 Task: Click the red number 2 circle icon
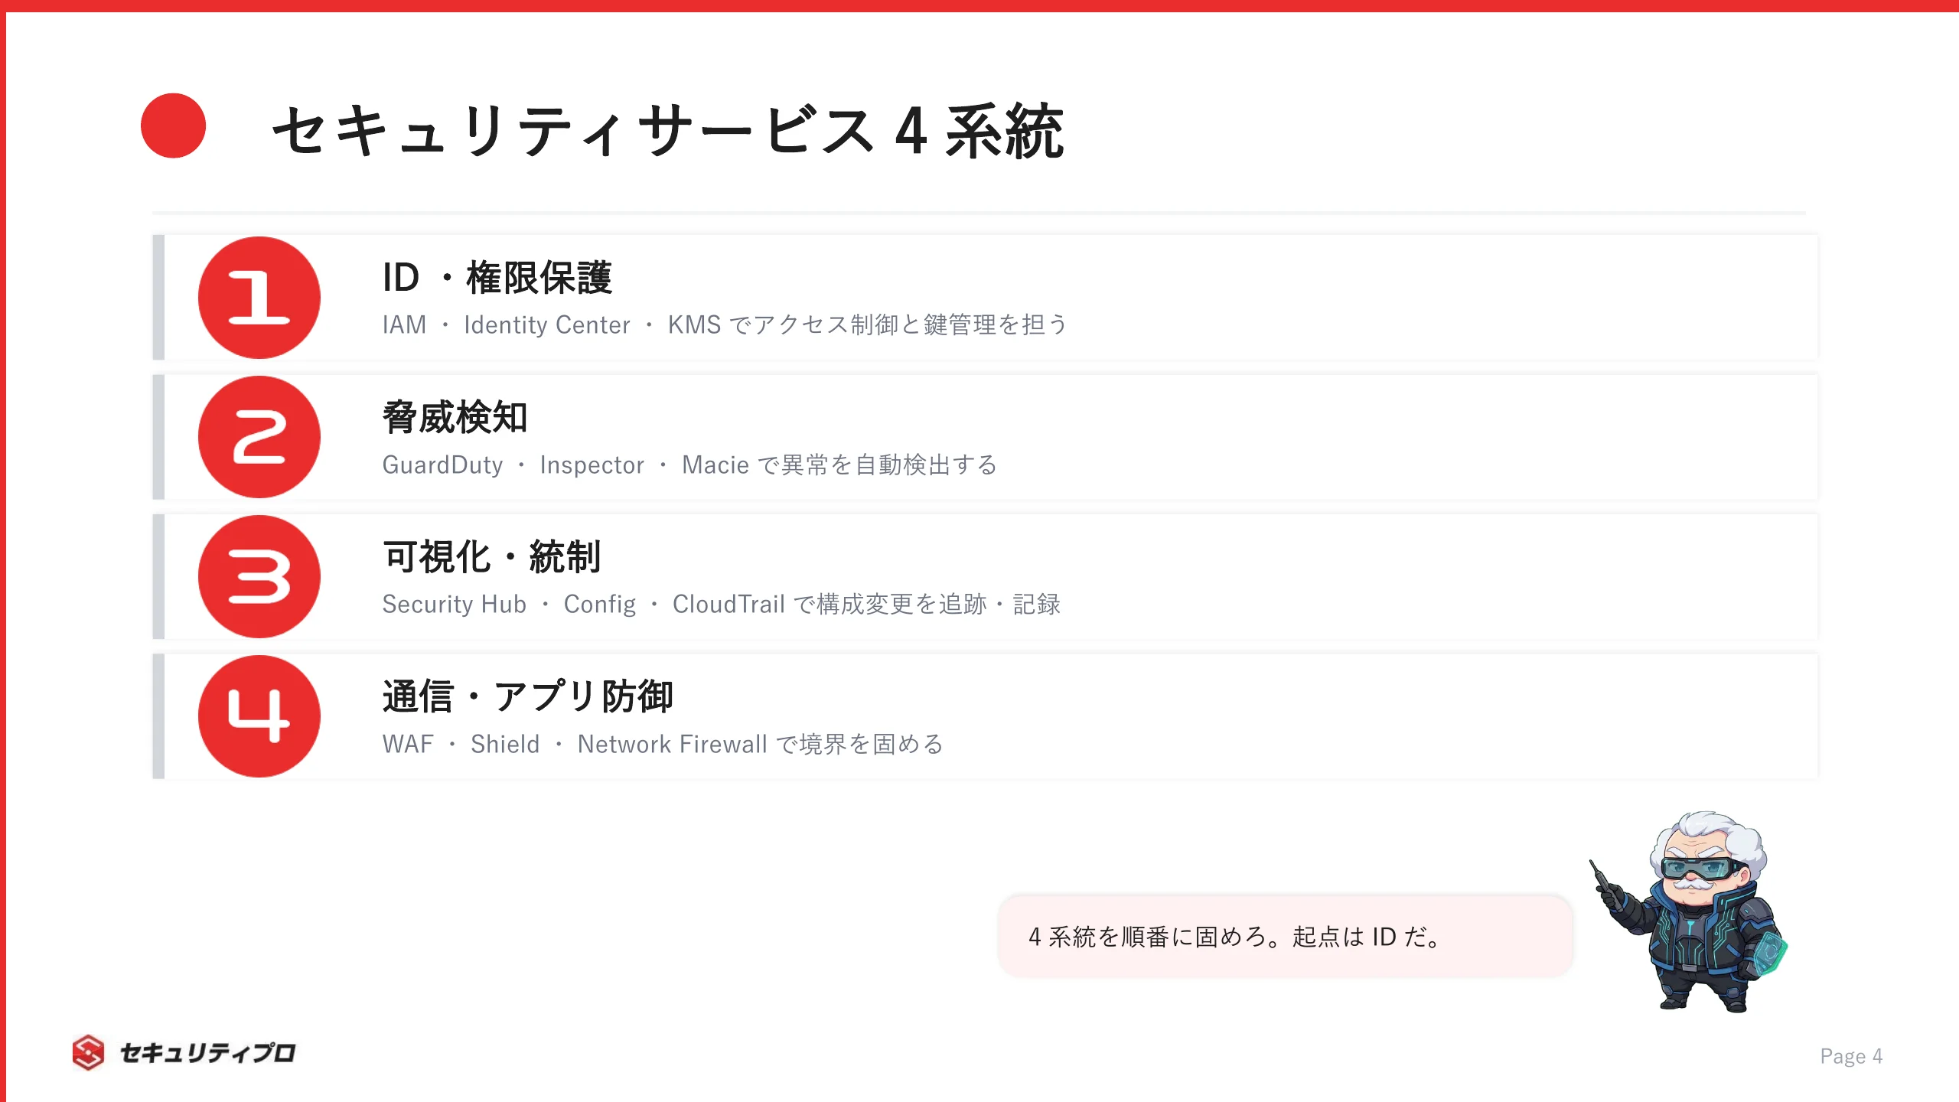tap(259, 437)
